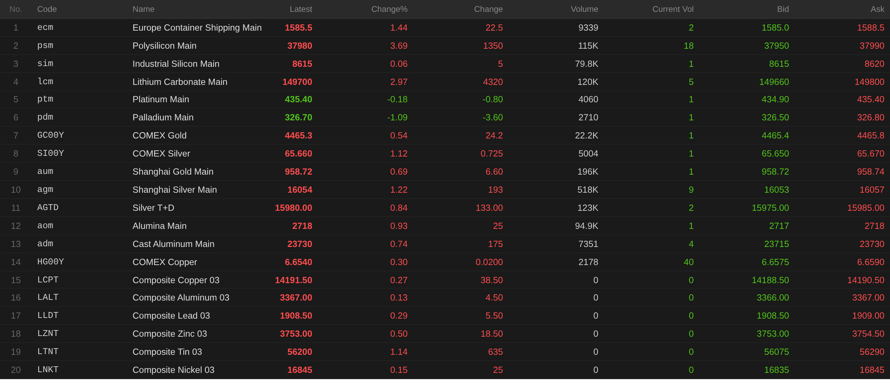Click the bid price 6.6575
This screenshot has height=384, width=890.
[x=775, y=262]
